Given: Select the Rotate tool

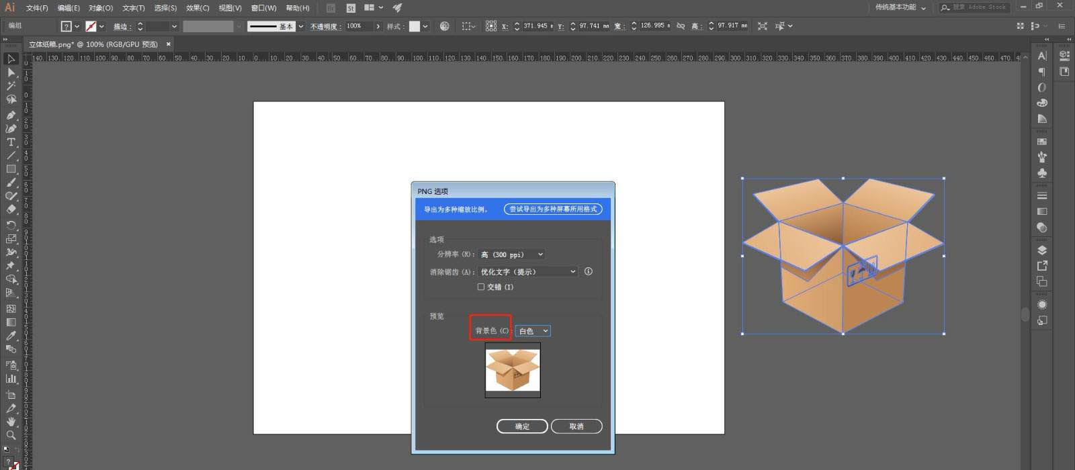Looking at the screenshot, I should [11, 225].
